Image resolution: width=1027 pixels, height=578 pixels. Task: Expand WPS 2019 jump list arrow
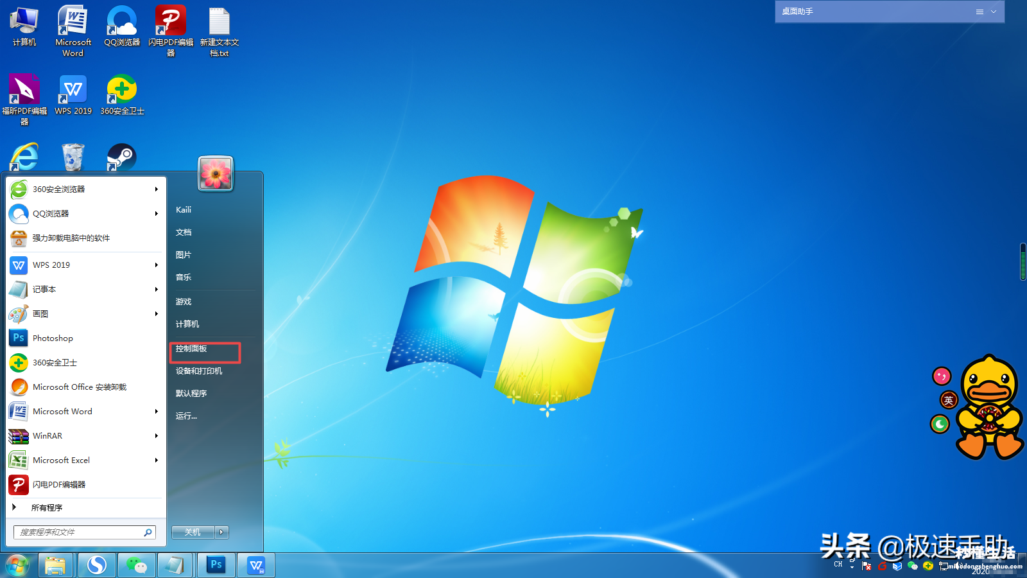point(156,265)
